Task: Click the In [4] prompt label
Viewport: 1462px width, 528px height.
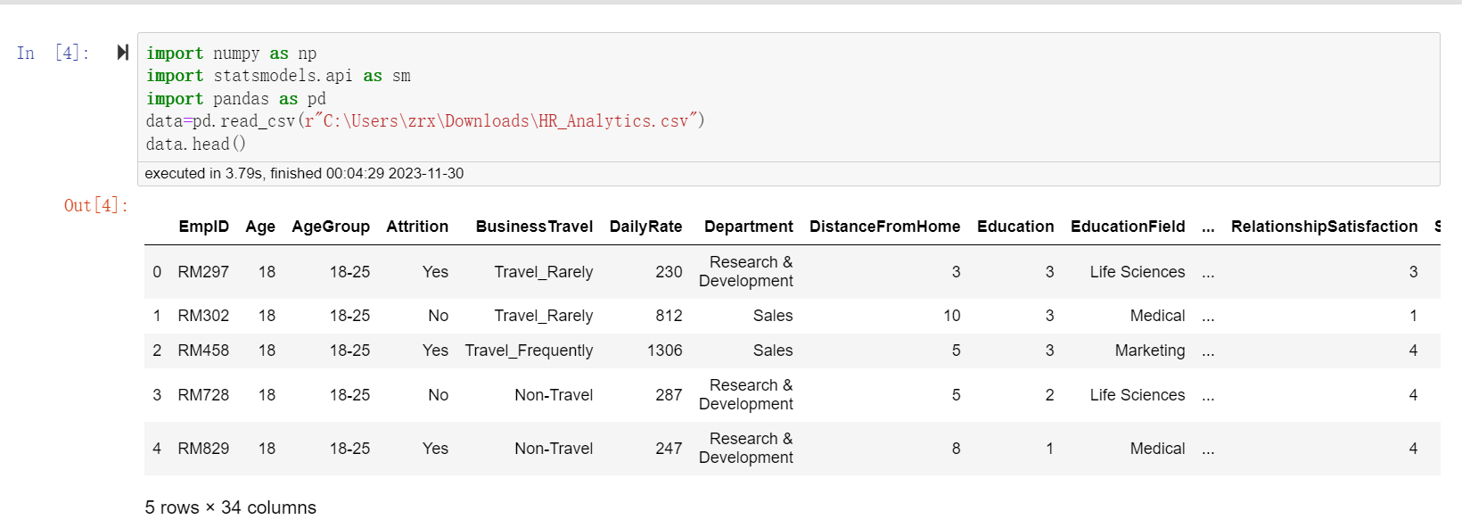Action: [53, 53]
